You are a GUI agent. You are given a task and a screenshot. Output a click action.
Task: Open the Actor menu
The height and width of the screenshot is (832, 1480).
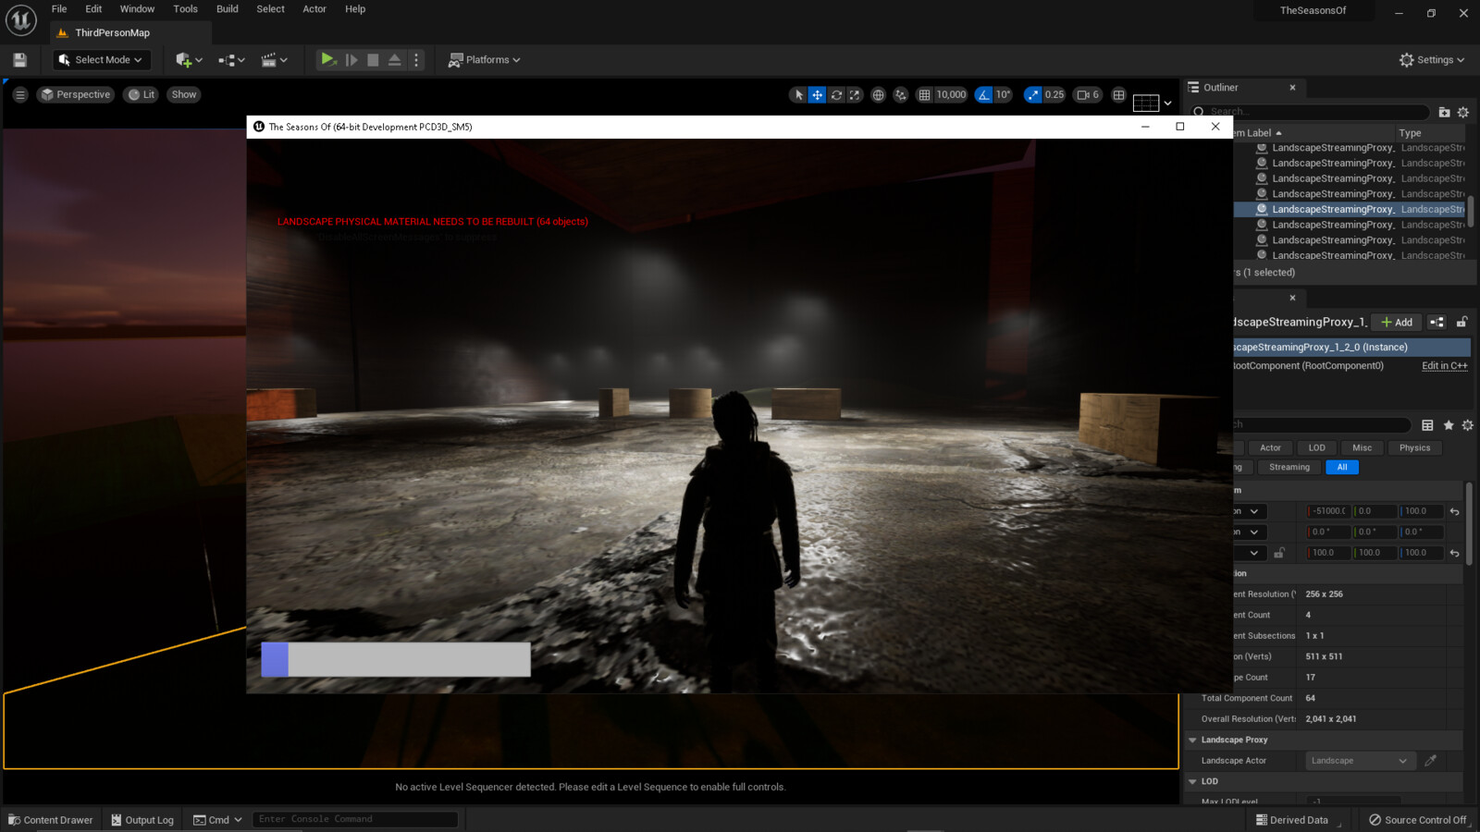[x=314, y=9]
